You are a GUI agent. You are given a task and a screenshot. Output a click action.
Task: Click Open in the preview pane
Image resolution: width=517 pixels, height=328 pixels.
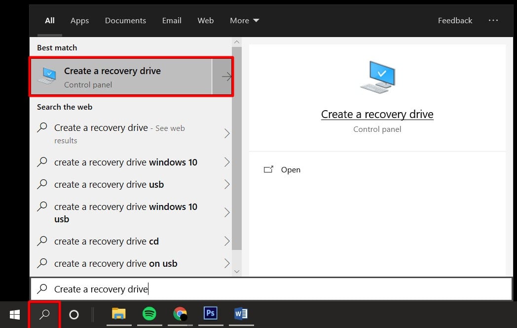tap(290, 169)
